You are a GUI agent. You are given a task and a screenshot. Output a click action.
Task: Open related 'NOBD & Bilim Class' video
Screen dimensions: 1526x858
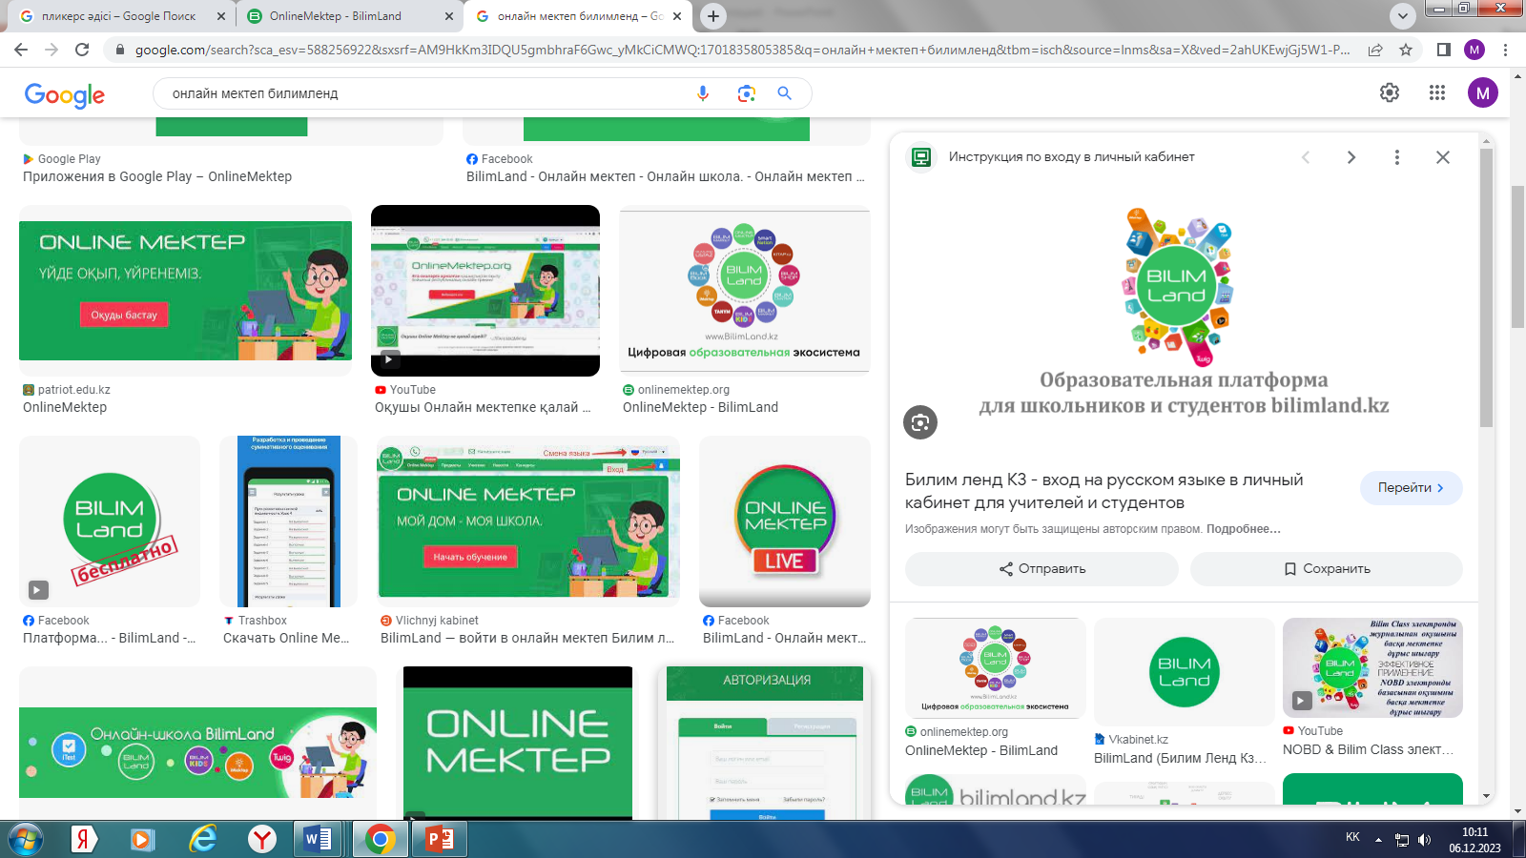(x=1372, y=667)
